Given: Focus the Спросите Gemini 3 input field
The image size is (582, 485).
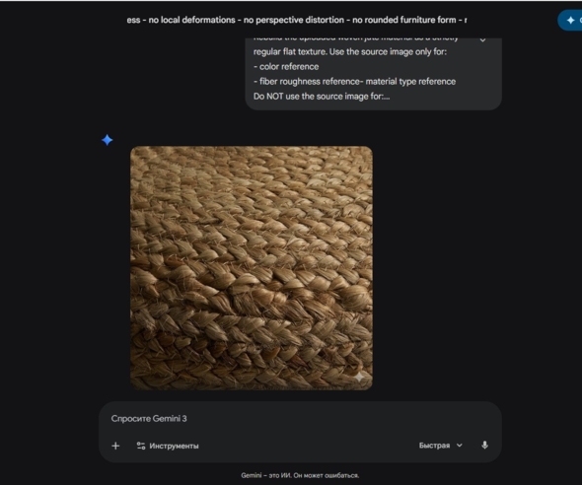Looking at the screenshot, I should click(x=300, y=419).
